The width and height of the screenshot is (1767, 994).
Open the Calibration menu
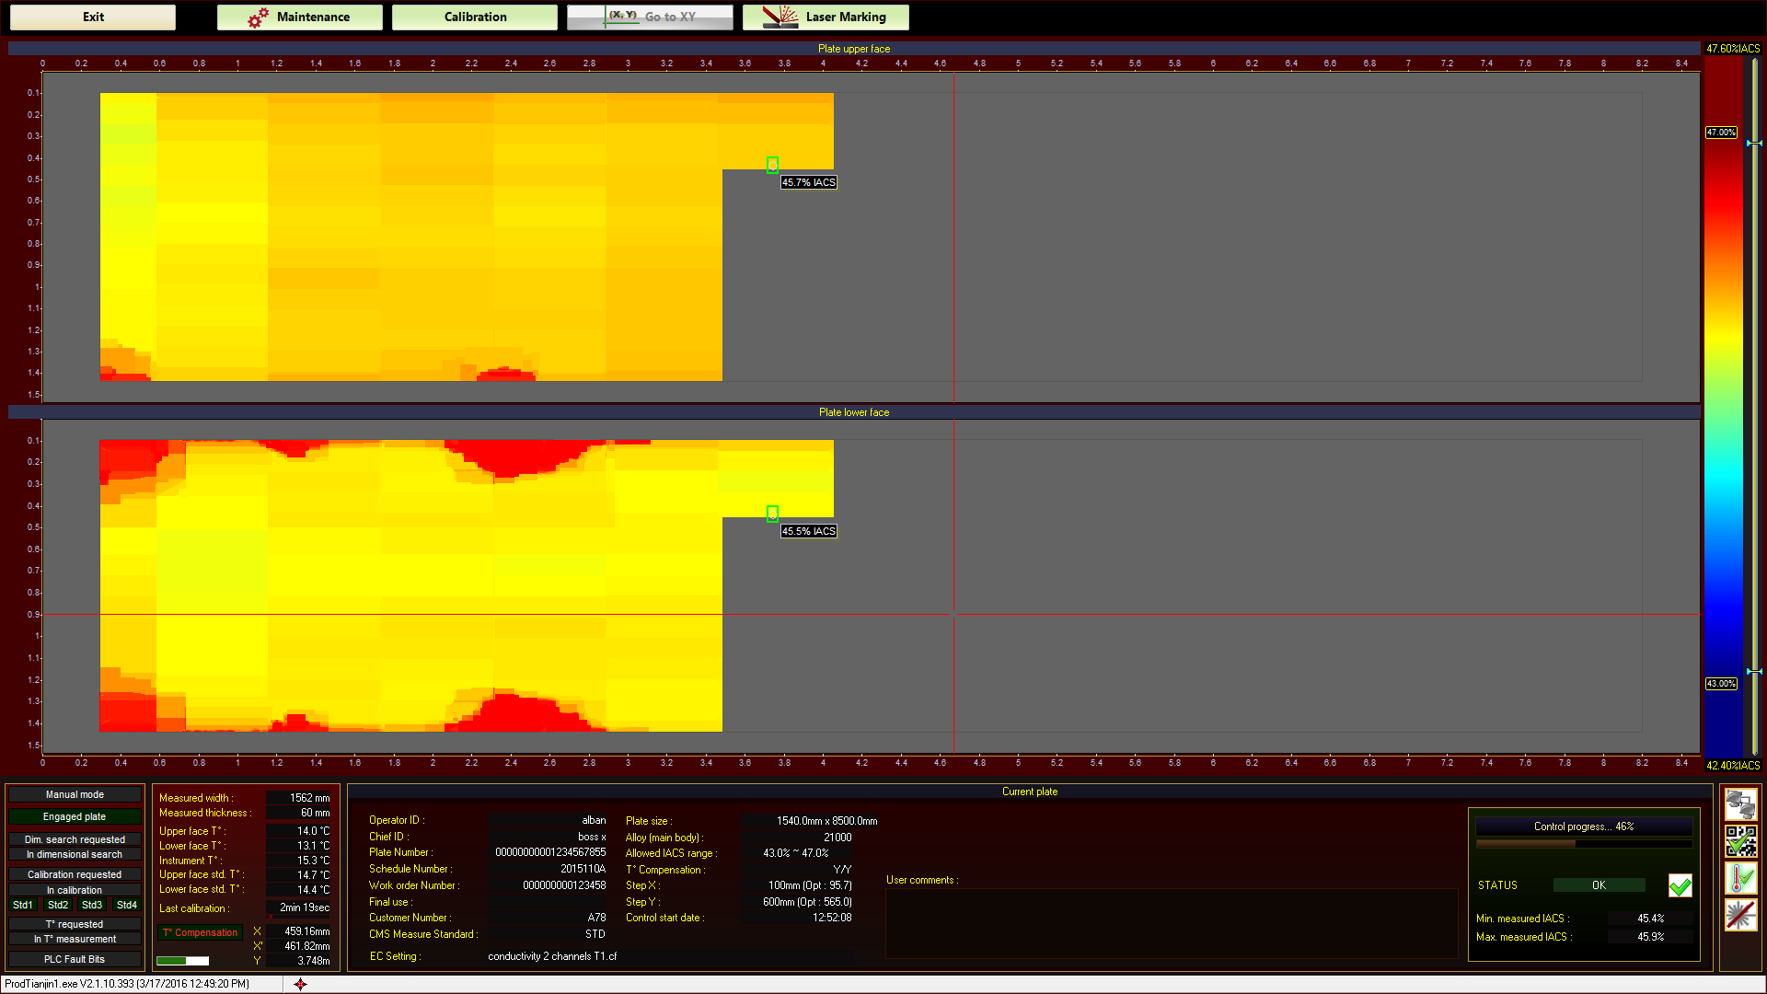pos(475,17)
